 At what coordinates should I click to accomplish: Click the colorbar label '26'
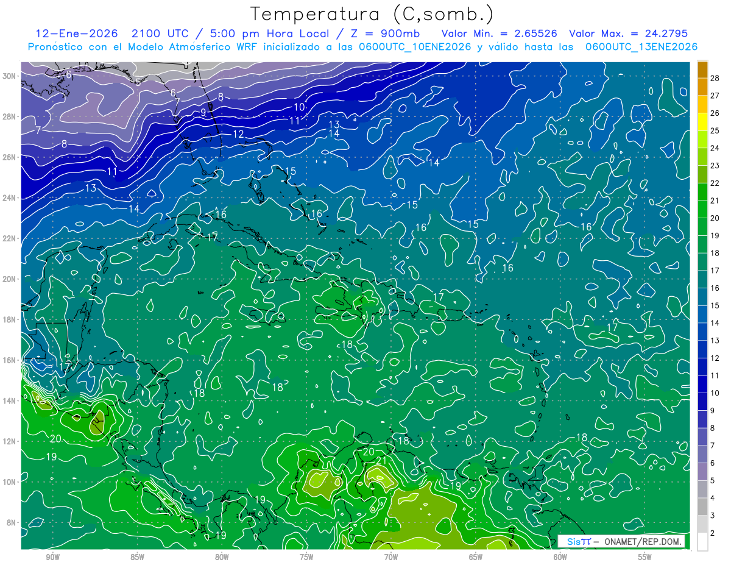715,113
